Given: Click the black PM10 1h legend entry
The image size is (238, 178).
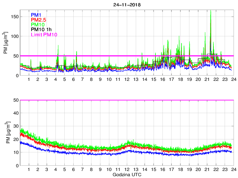Looking at the screenshot, I should pos(42,30).
